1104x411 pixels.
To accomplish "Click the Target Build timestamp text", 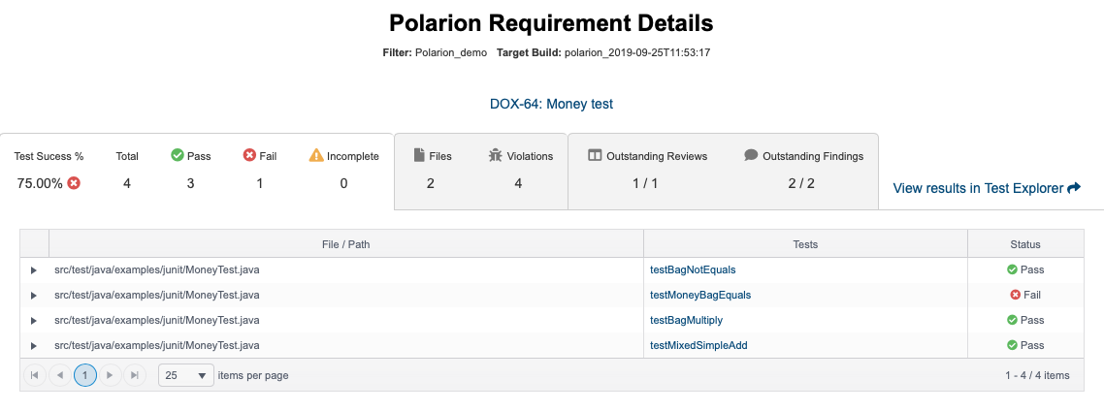I will [637, 52].
